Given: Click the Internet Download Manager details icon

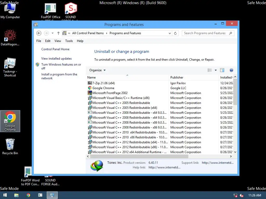Looking at the screenshot, I should click(97, 166).
